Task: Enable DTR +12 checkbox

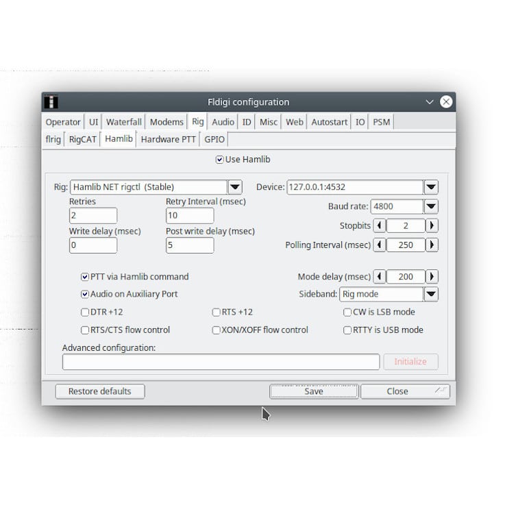Action: tap(85, 312)
